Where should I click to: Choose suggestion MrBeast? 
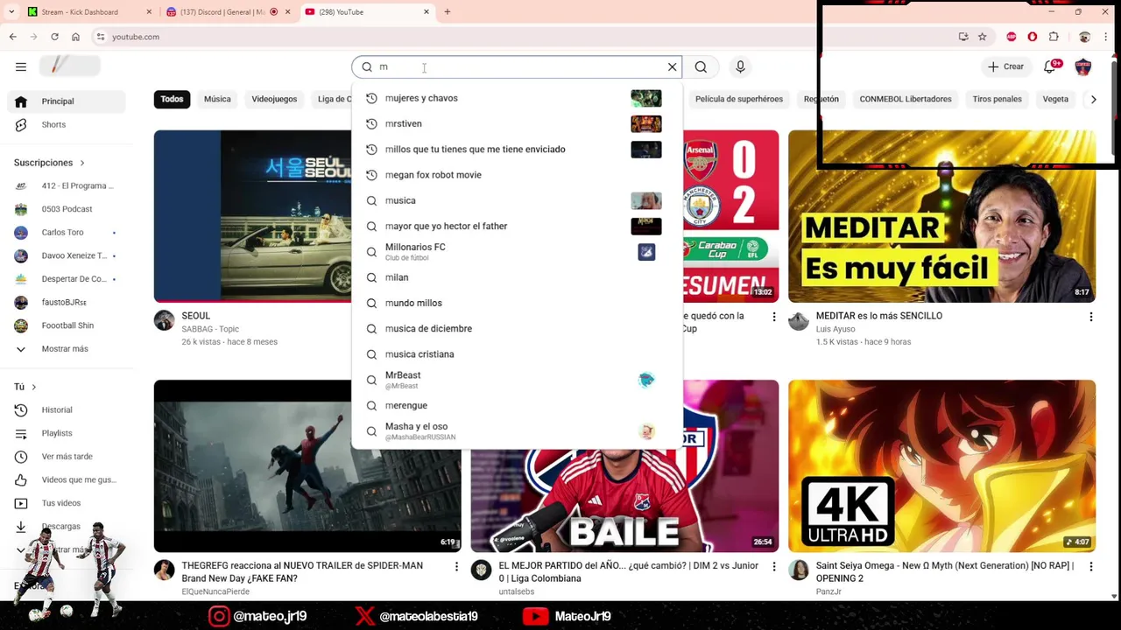point(517,380)
